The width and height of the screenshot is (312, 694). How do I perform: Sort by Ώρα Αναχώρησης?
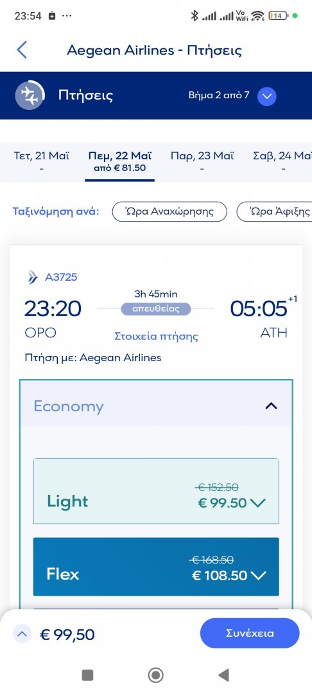(169, 211)
